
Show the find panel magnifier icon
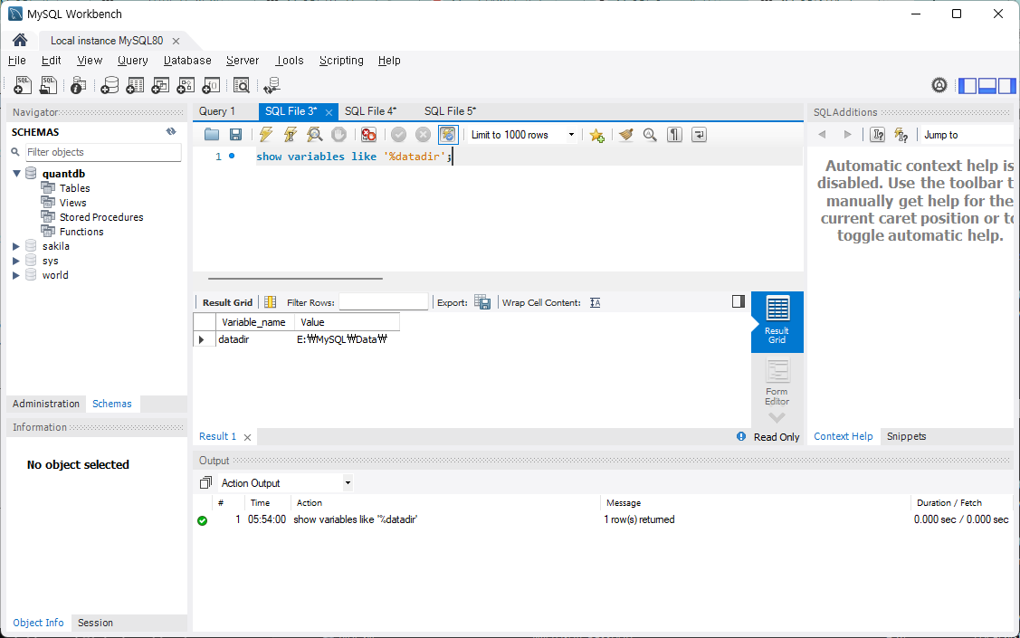pyautogui.click(x=650, y=135)
